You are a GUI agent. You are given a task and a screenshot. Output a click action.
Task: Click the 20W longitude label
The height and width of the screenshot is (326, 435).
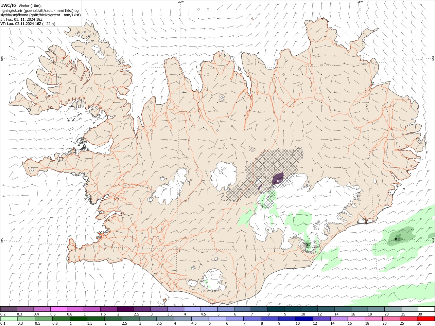181,2
